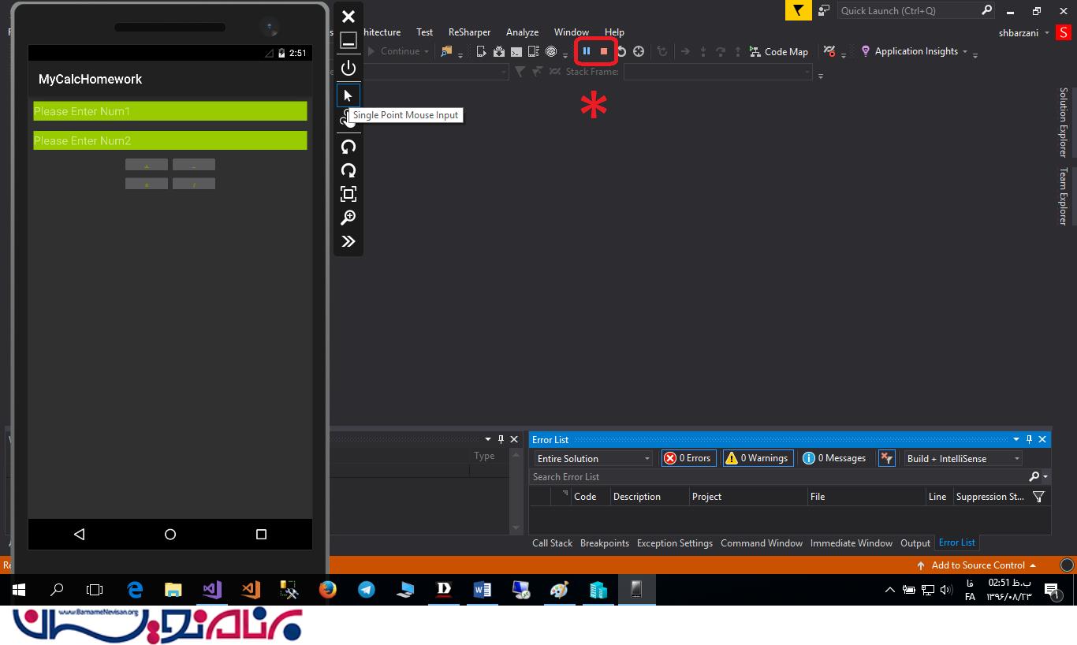The height and width of the screenshot is (645, 1077).
Task: Click the emulator zoom magnifier icon
Action: point(348,218)
